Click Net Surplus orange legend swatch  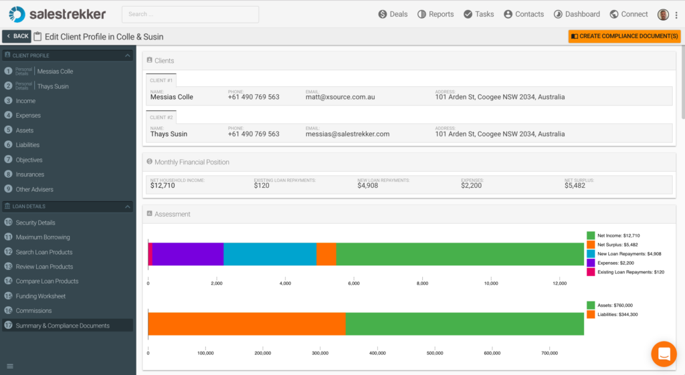[x=591, y=245]
